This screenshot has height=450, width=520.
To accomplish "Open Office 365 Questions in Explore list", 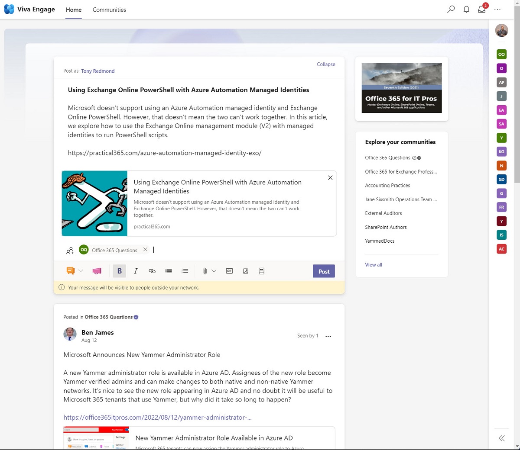I will point(388,158).
